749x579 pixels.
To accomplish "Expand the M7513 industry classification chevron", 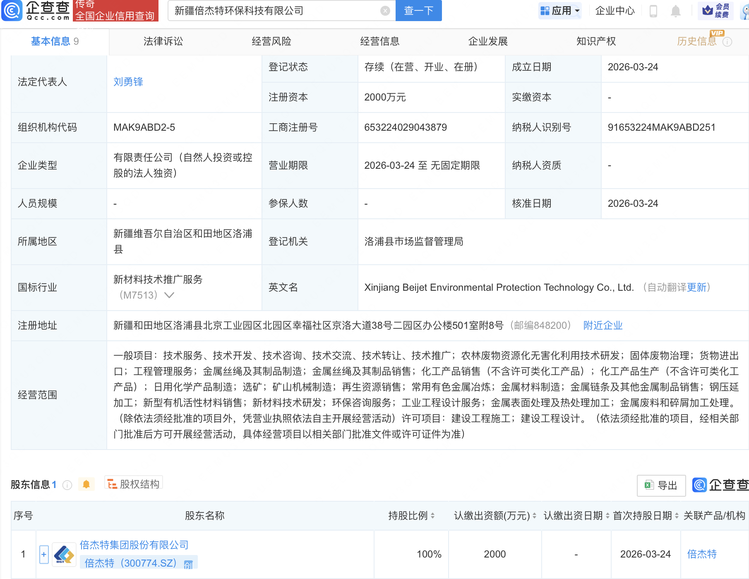I will (170, 295).
